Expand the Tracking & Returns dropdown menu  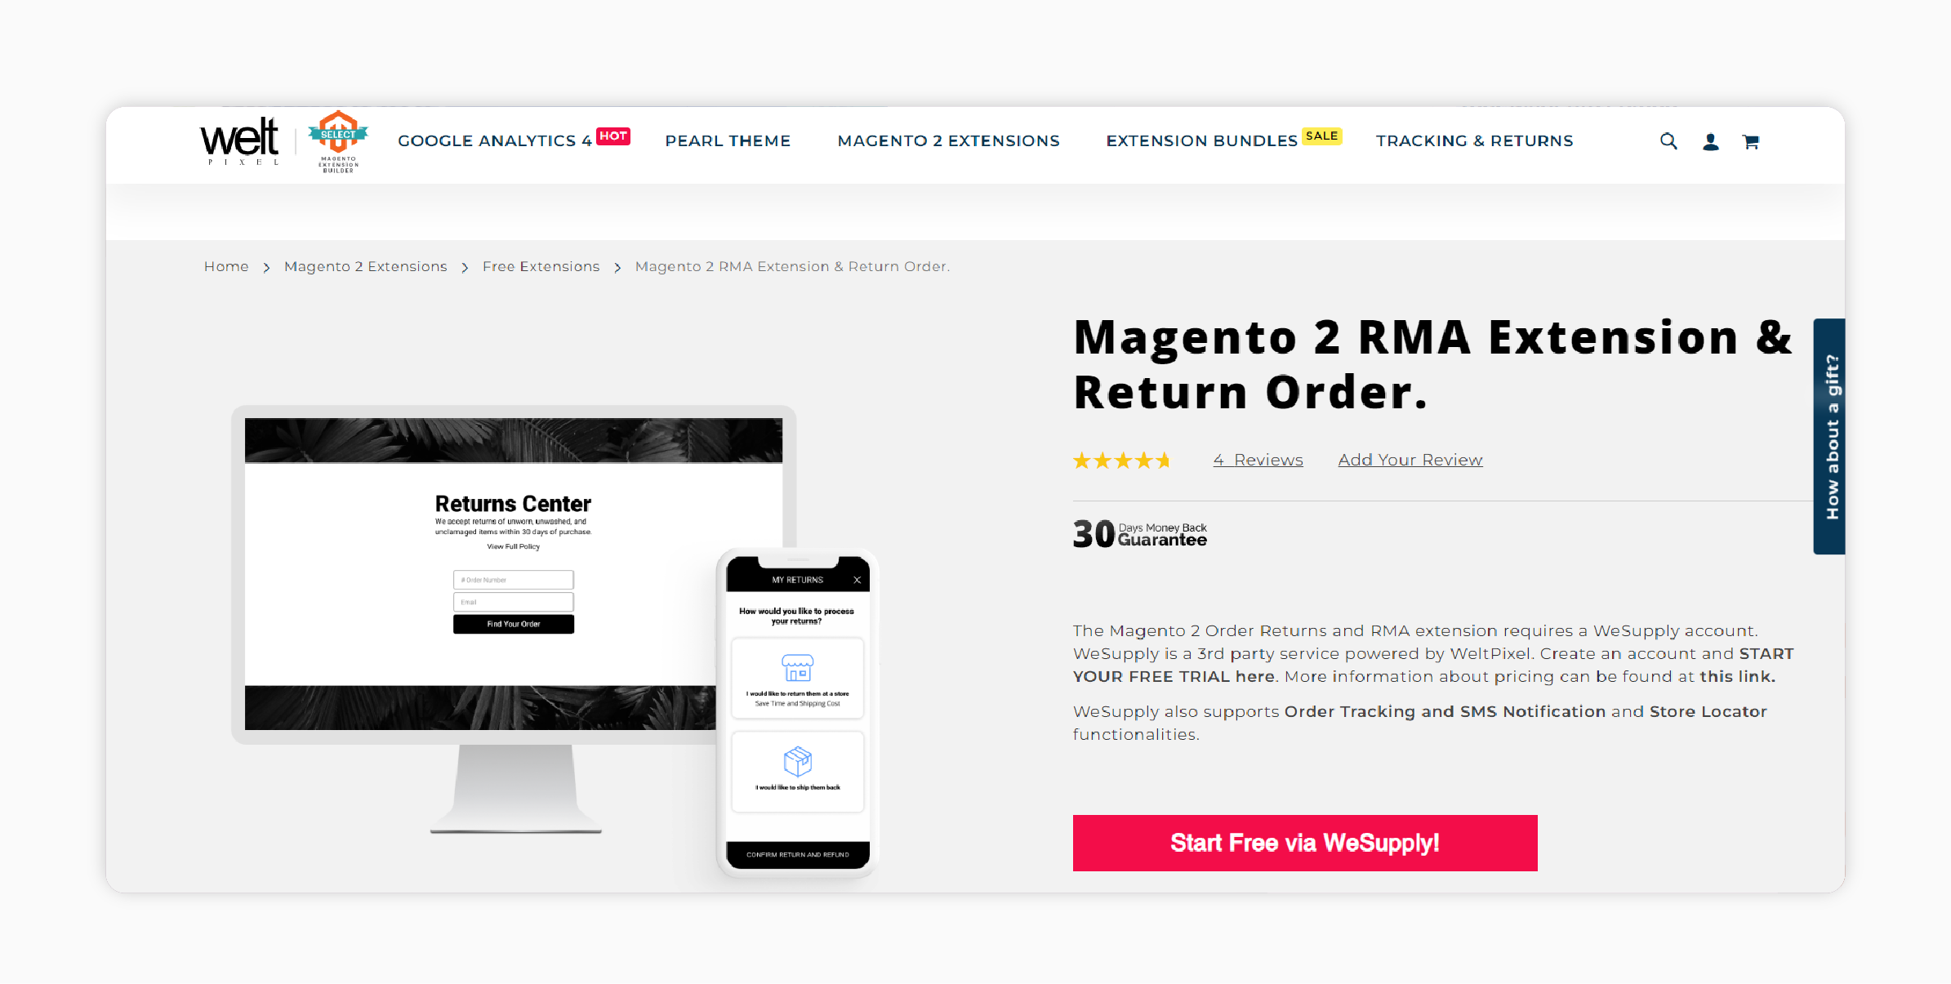pyautogui.click(x=1474, y=140)
